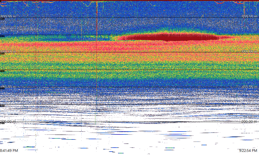Pick the 700 depth grid label
The height and width of the screenshot is (155, 259).
coord(2,123)
